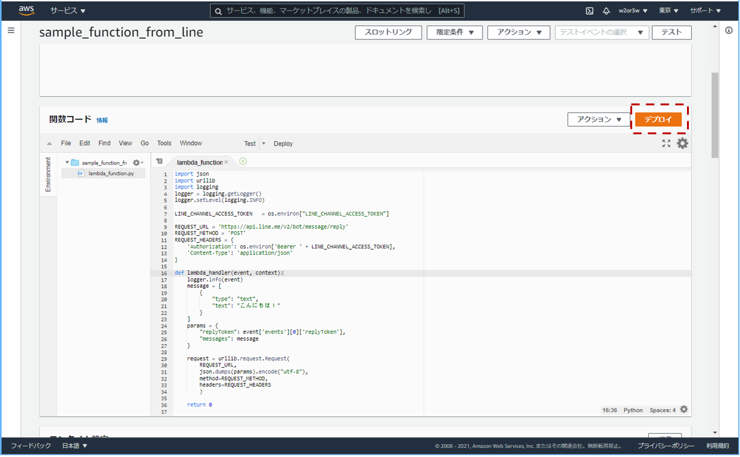The height and width of the screenshot is (457, 740).
Task: Open the Tools menu in the editor
Action: point(164,143)
